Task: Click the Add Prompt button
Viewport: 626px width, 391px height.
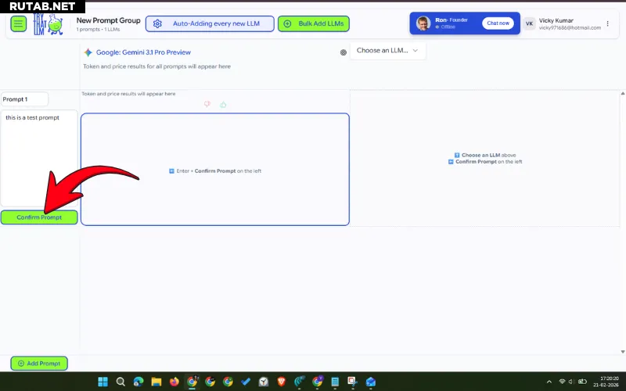Action: click(39, 364)
